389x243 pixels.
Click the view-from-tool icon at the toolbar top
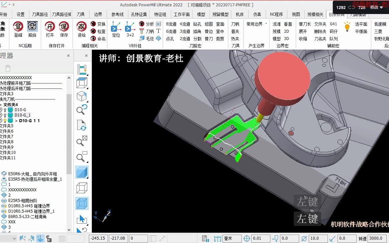pos(82,70)
